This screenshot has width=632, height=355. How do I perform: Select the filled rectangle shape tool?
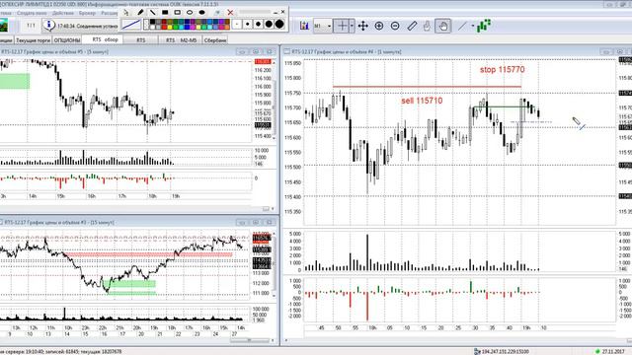pos(165,13)
